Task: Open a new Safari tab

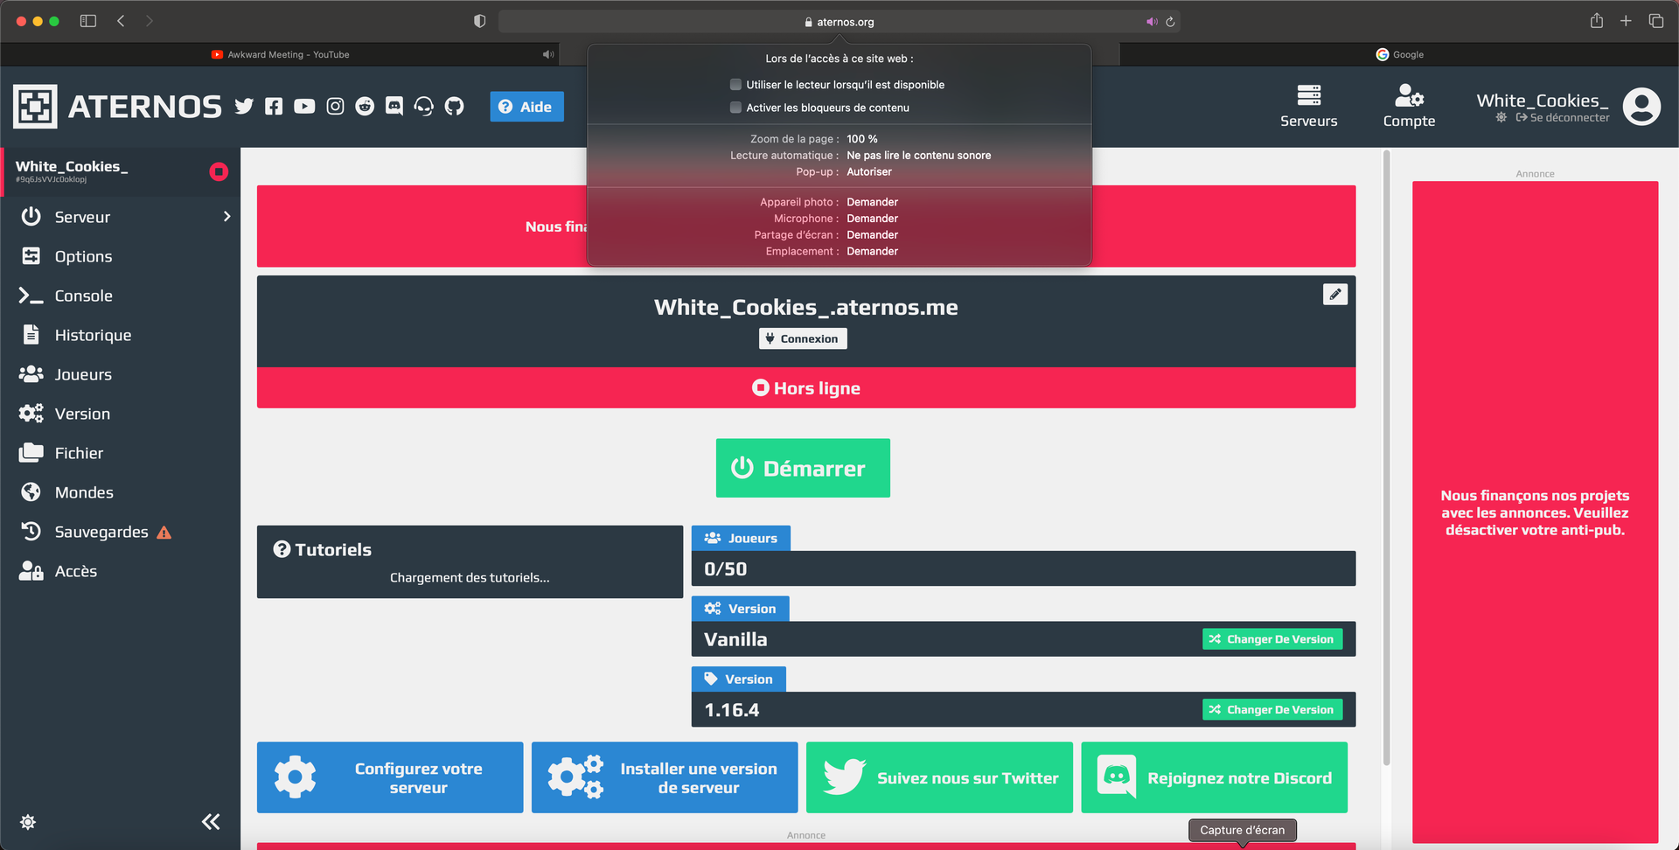Action: point(1626,21)
